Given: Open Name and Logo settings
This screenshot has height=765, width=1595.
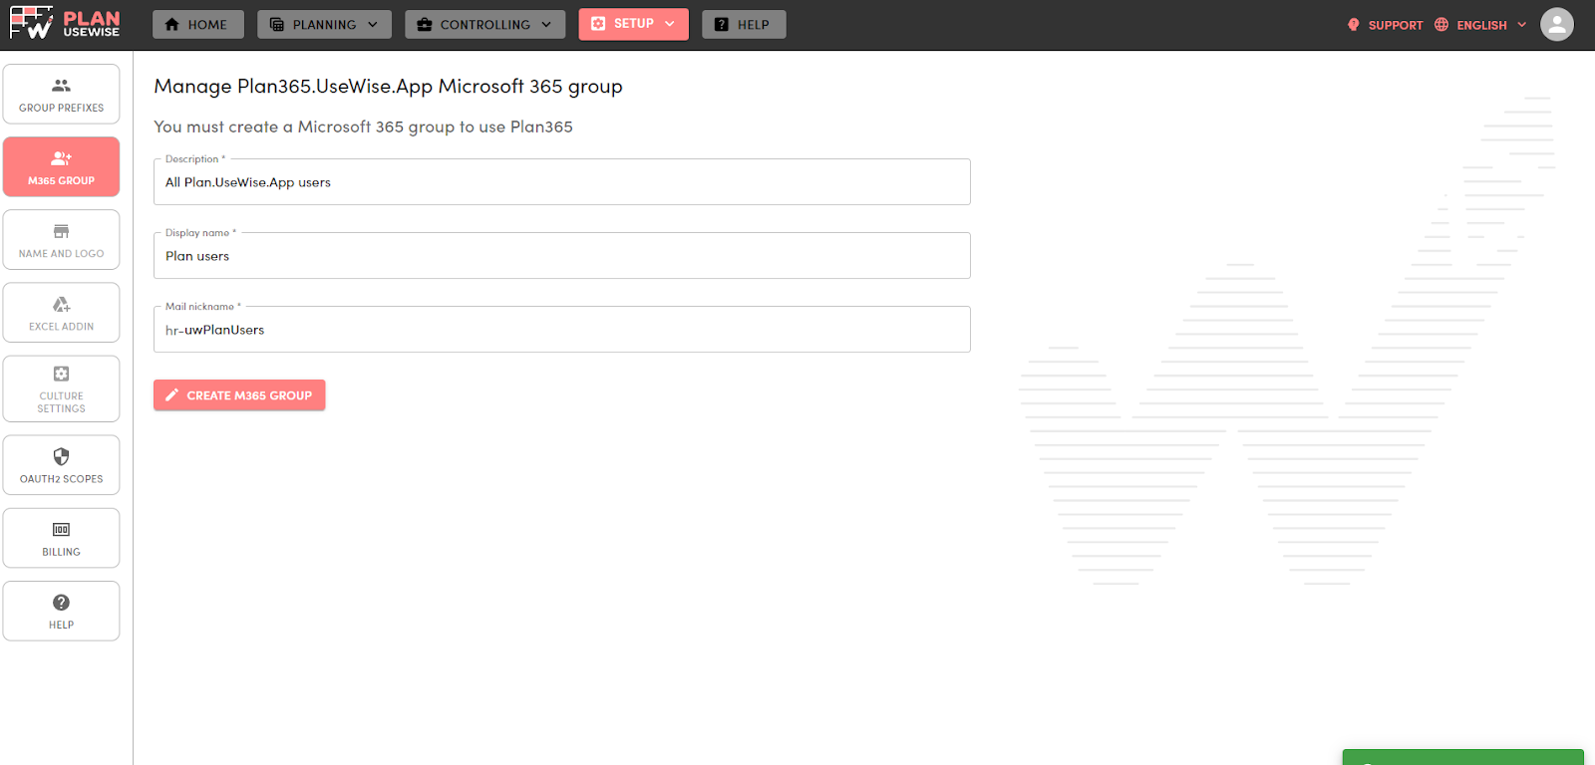Looking at the screenshot, I should 61,239.
